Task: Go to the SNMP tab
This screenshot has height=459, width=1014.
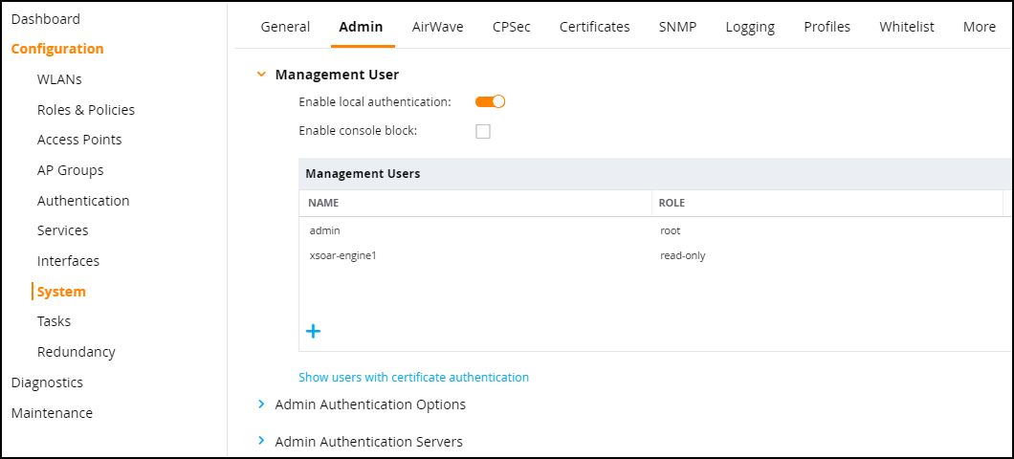Action: (677, 27)
